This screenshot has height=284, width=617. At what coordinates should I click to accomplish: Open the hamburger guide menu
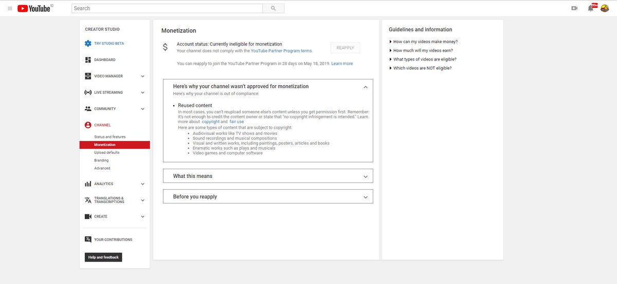10,8
